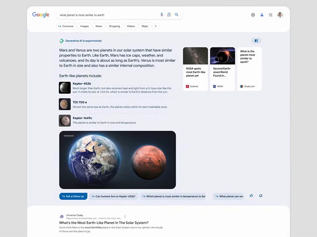Select 'Which planet is most similar in temperature' suggestion
Image resolution: width=317 pixels, height=237 pixels.
point(173,196)
